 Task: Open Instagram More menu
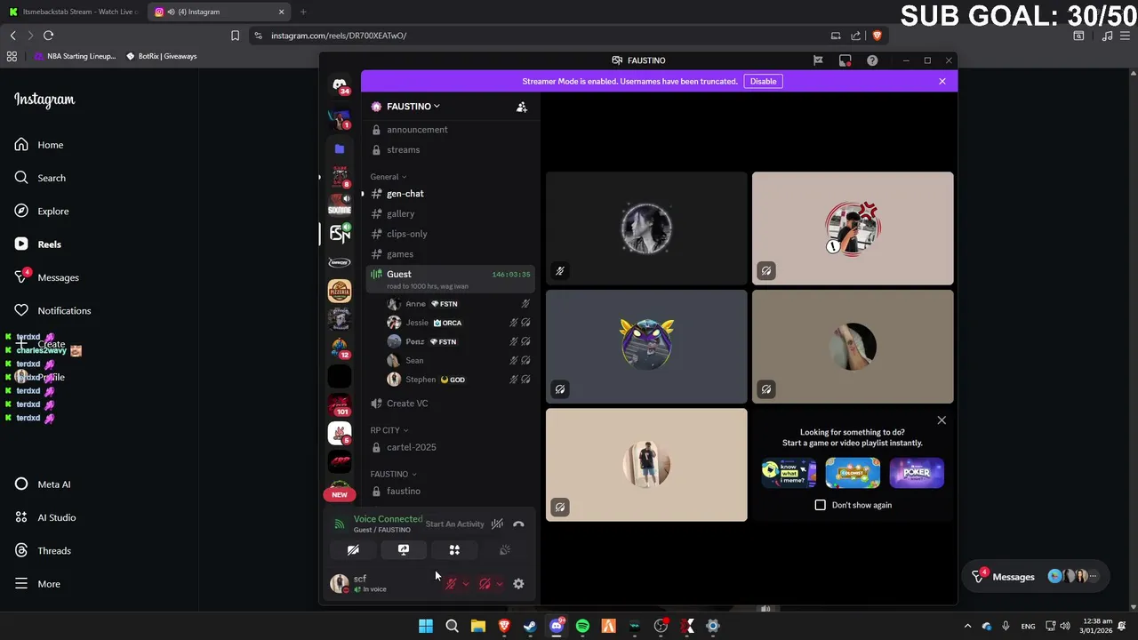[x=37, y=584]
